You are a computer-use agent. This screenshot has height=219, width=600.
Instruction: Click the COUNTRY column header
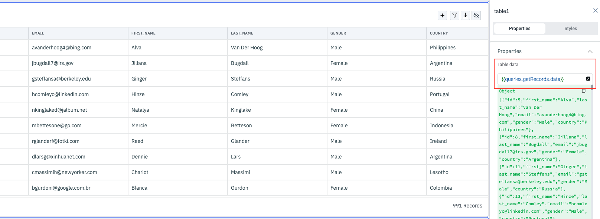[x=439, y=33]
